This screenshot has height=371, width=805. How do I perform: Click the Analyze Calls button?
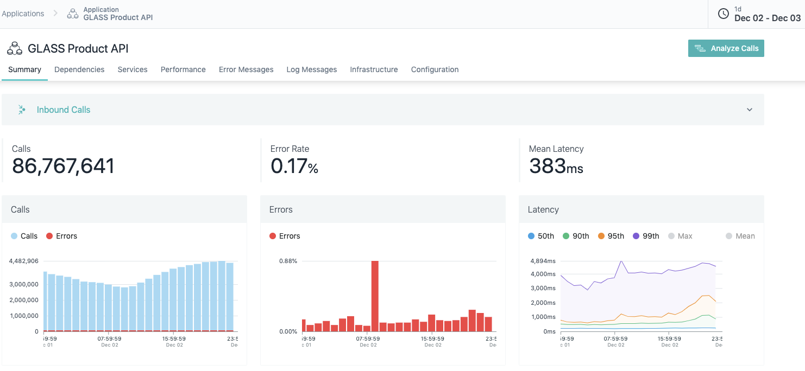coord(726,48)
